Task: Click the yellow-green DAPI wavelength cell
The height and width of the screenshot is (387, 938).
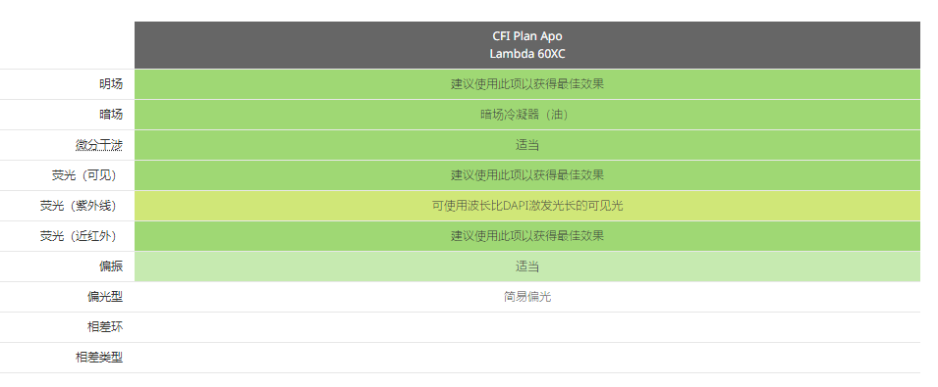Action: point(527,206)
